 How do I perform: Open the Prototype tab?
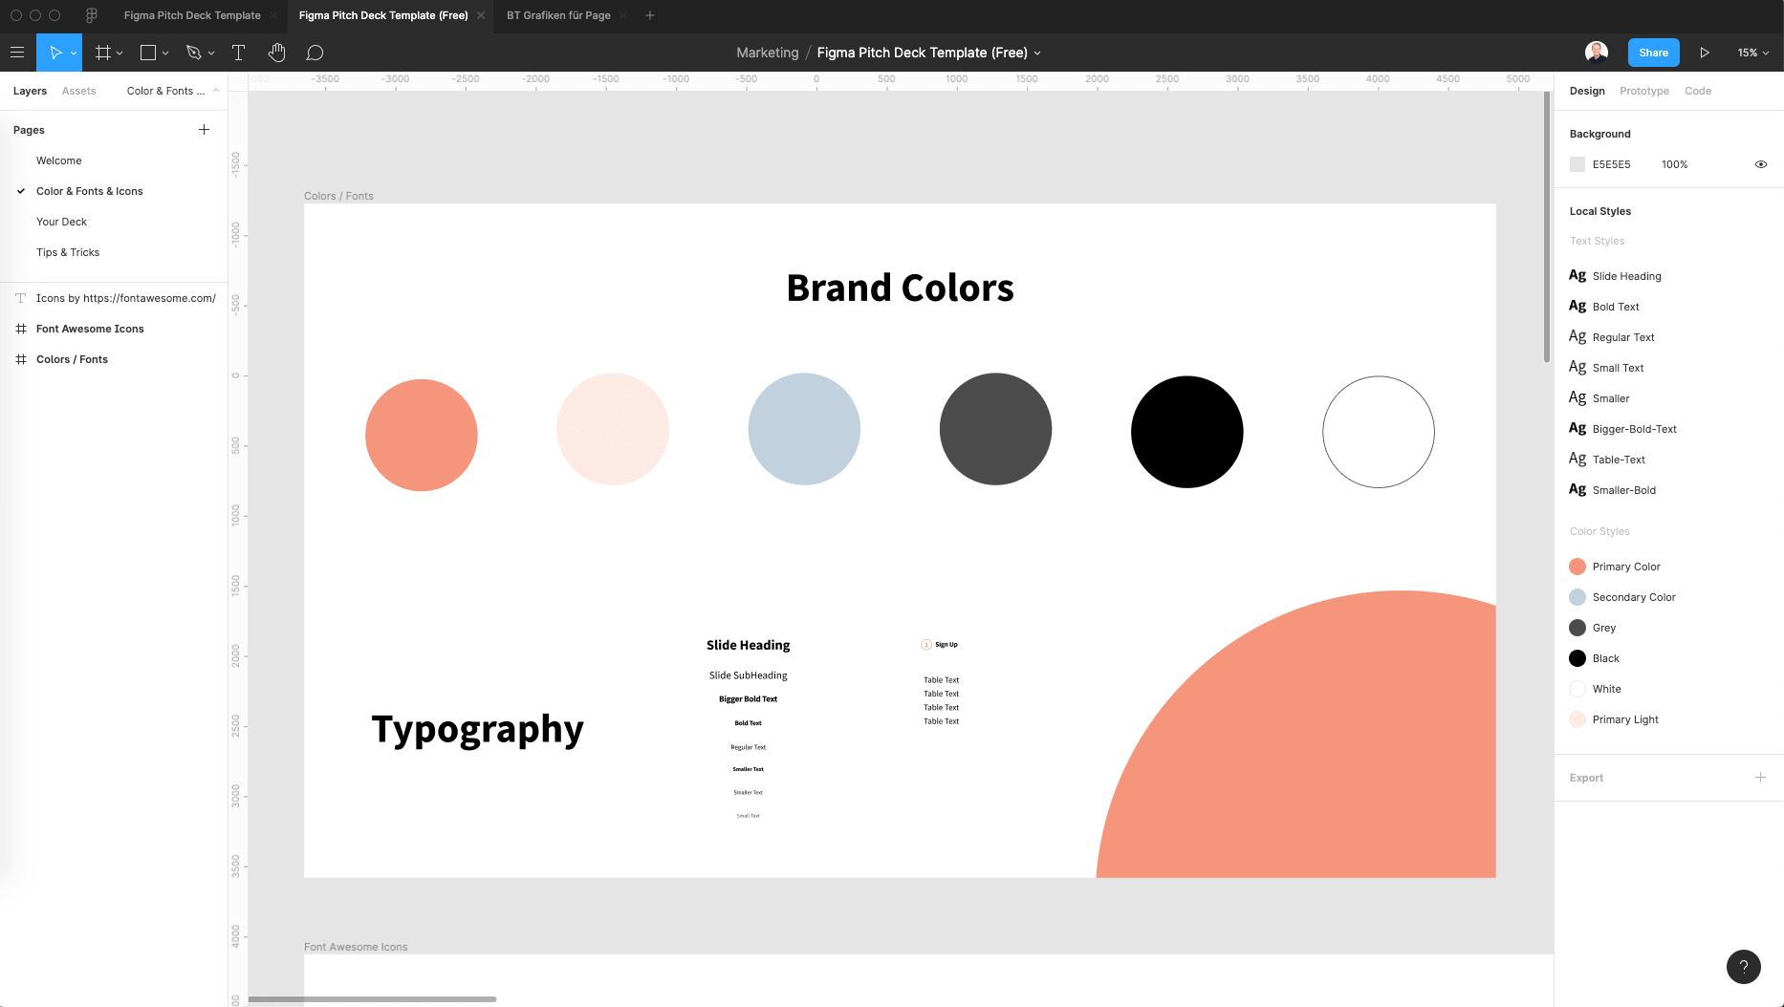coord(1643,91)
